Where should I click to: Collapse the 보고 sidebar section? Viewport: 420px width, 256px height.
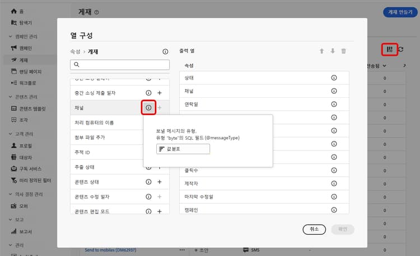click(11, 220)
